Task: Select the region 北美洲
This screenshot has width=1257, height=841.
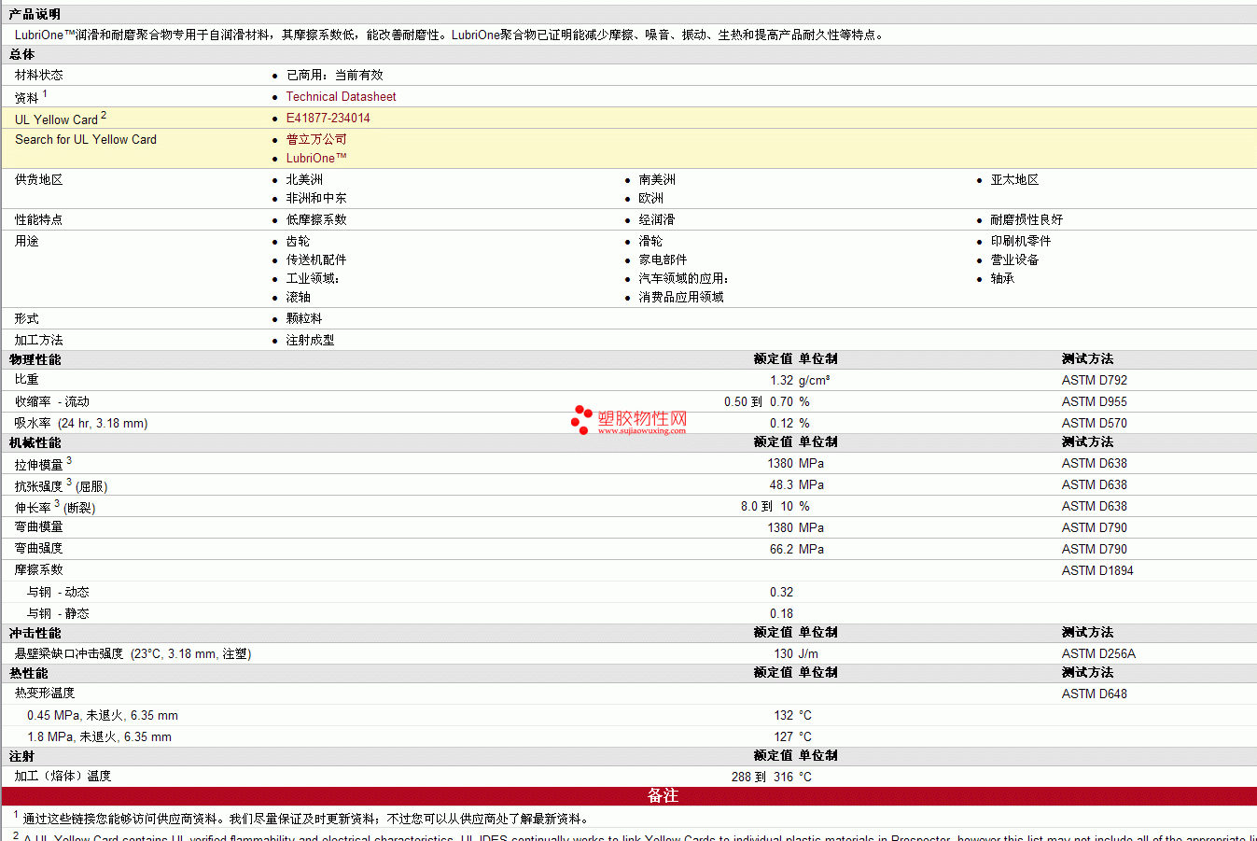Action: [304, 179]
